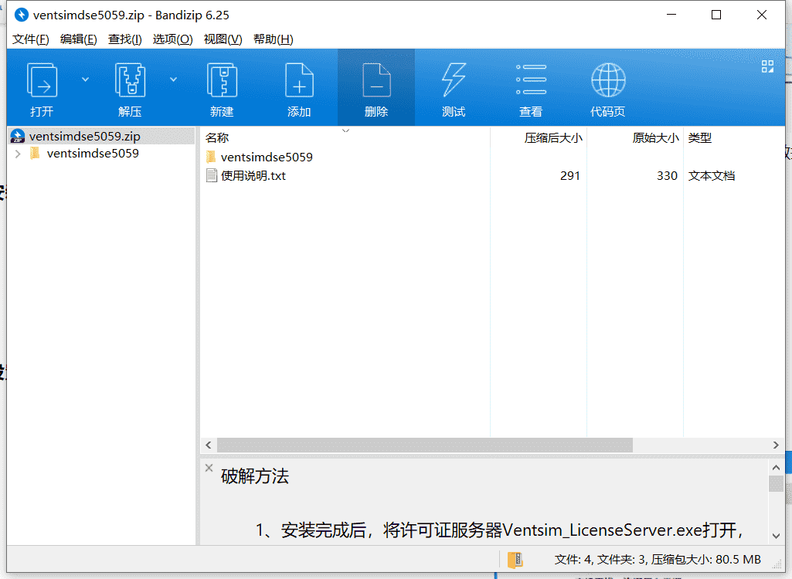Click the 文本文档 type cell

click(711, 176)
